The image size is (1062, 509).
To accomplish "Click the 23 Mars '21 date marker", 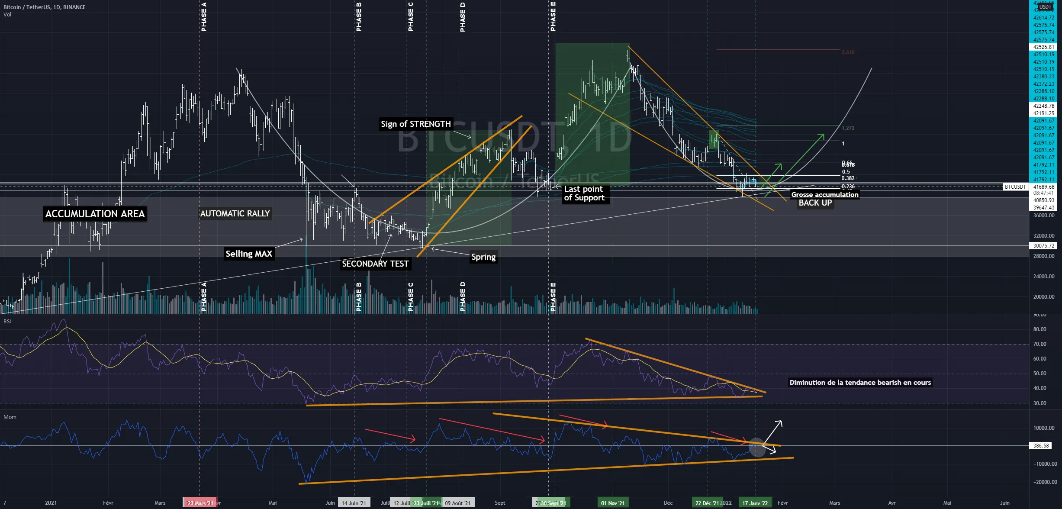I will click(x=200, y=503).
